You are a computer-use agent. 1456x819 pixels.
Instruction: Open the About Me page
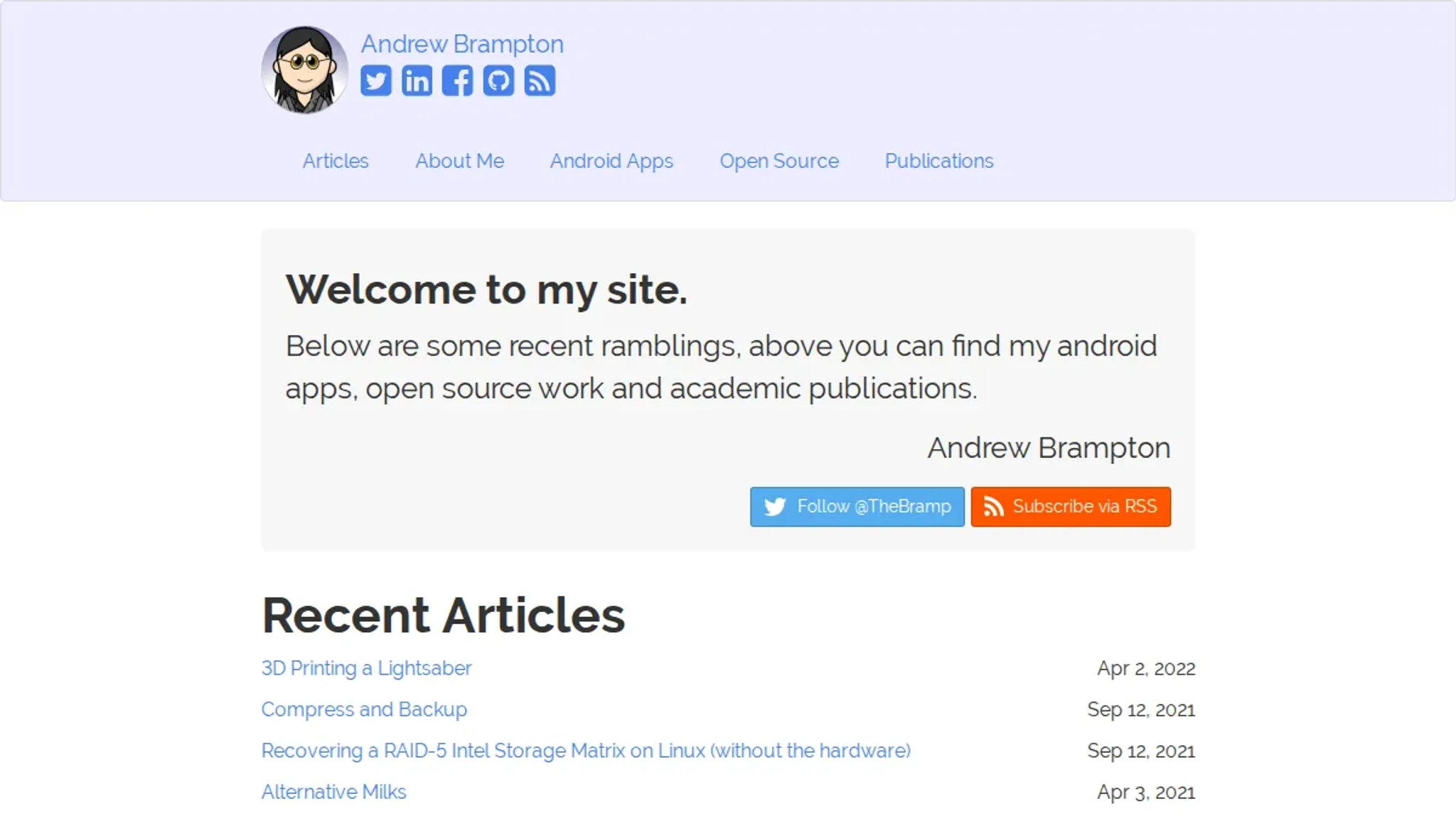[459, 161]
